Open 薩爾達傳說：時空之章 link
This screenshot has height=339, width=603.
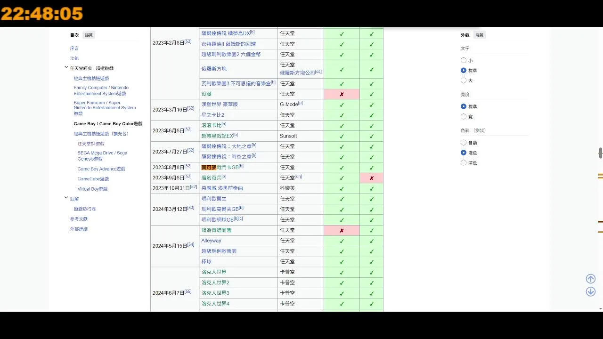point(226,157)
